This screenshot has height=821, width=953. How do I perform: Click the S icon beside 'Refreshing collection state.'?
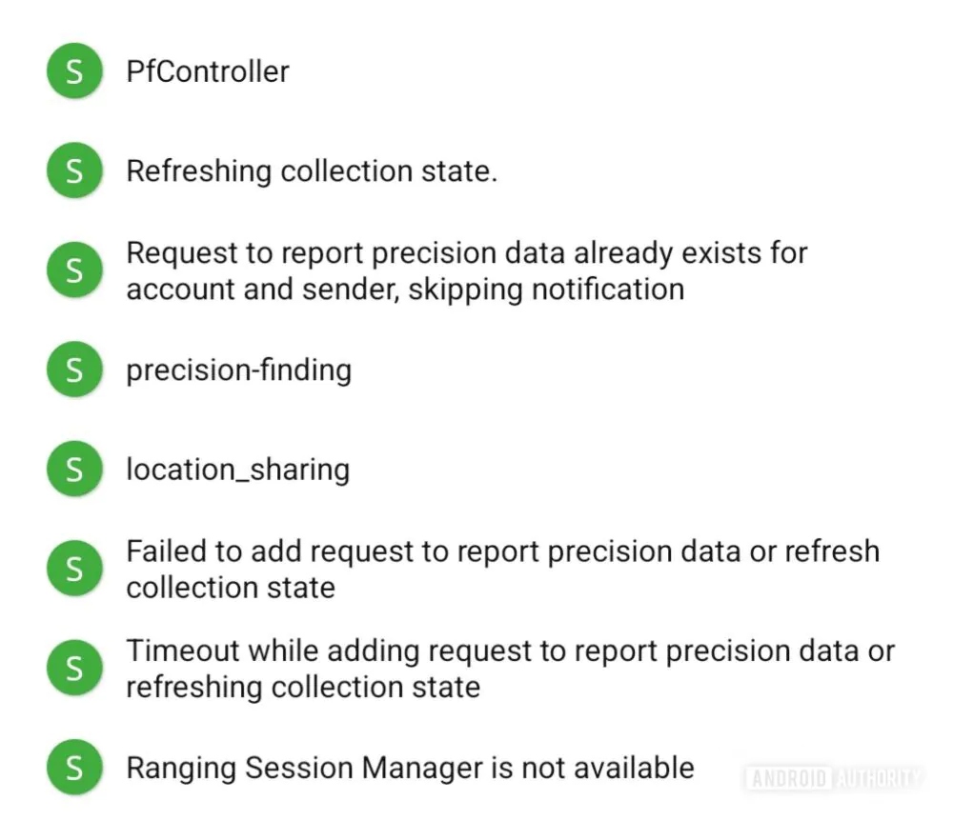click(x=74, y=170)
